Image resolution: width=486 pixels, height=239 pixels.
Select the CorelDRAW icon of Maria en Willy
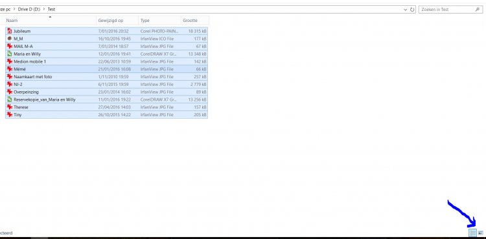point(9,54)
